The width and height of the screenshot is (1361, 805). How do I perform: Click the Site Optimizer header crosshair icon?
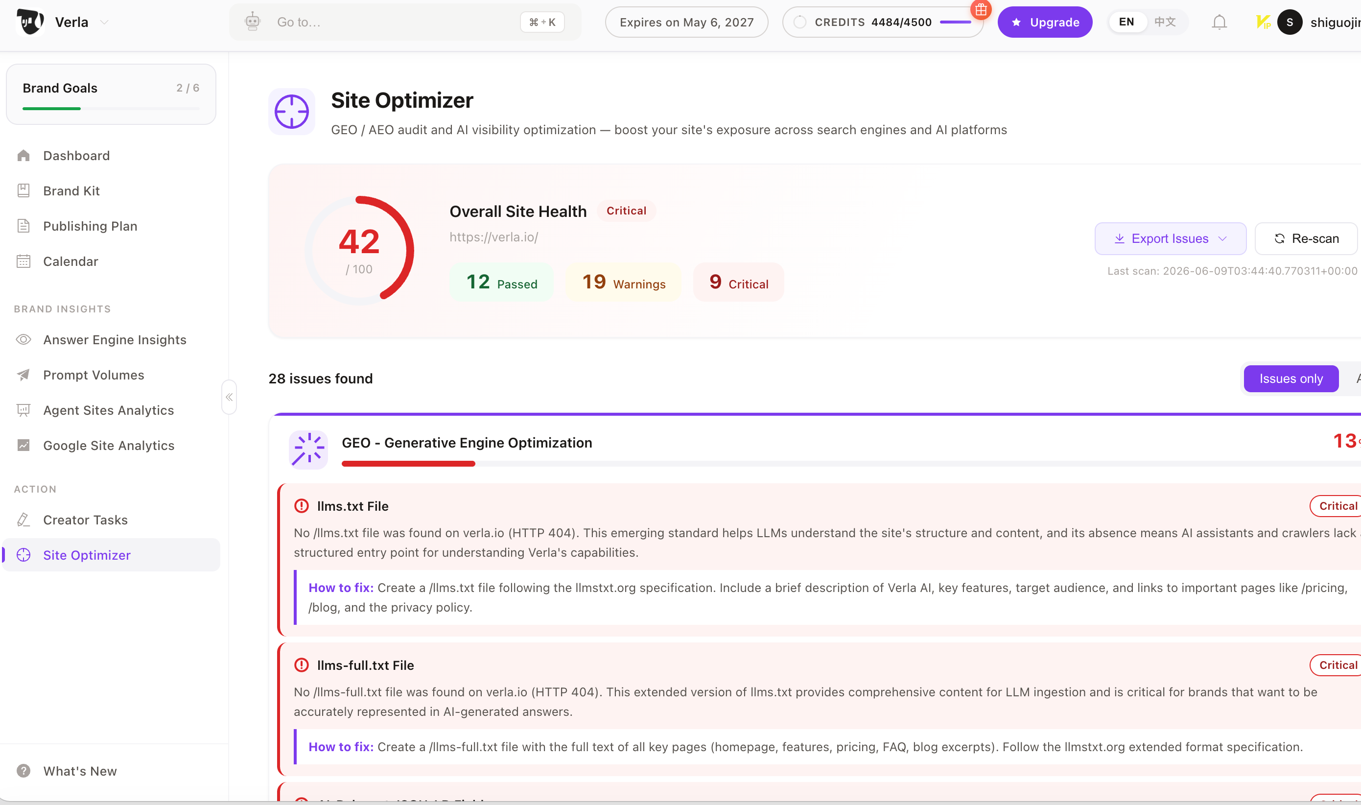[292, 112]
